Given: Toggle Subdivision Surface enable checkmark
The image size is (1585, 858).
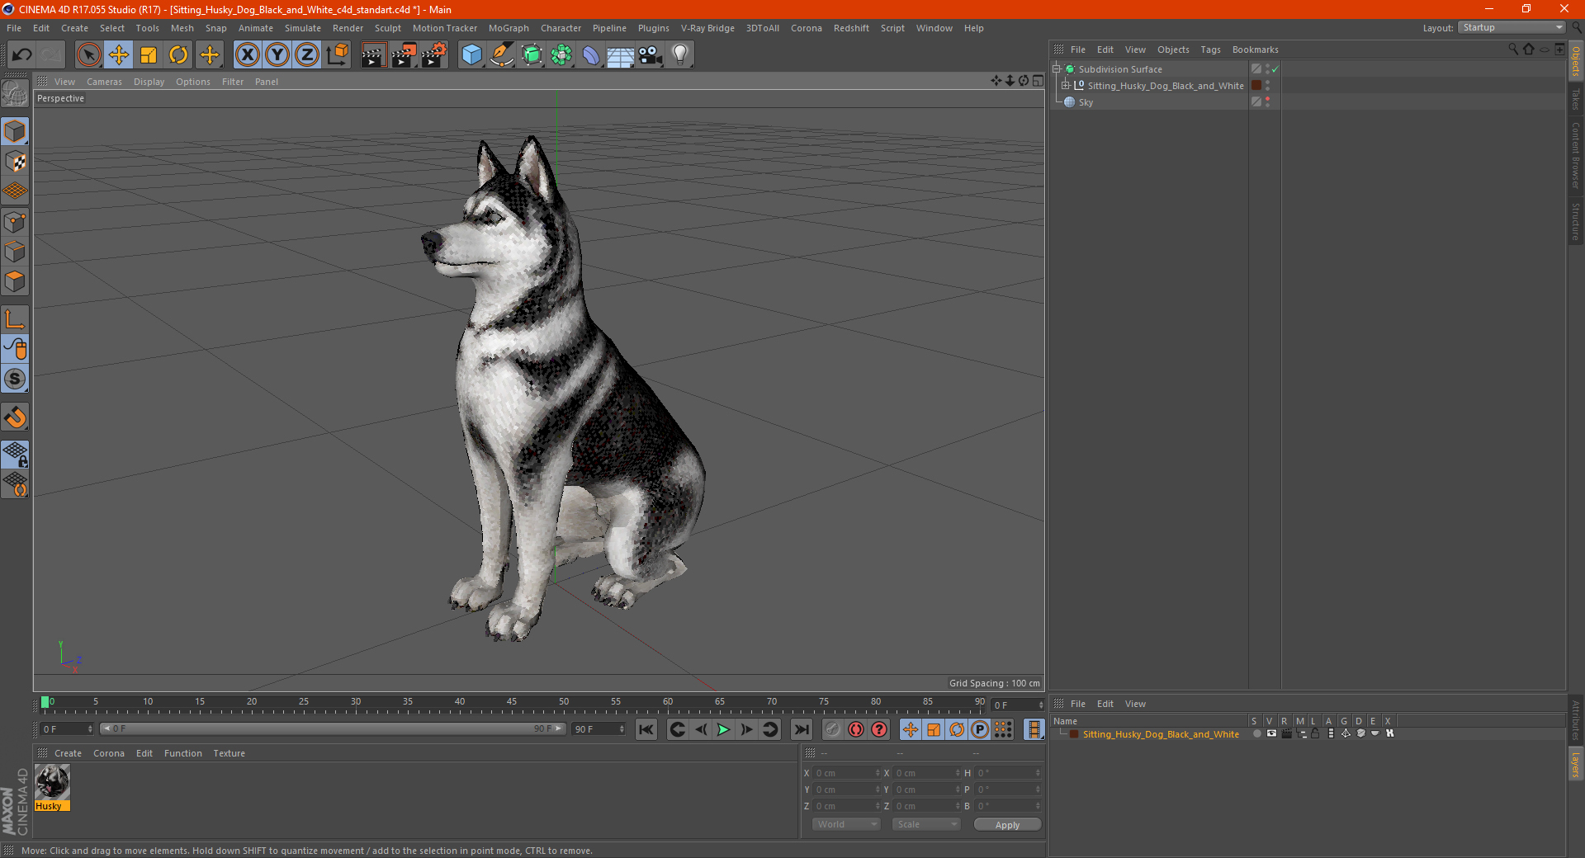Looking at the screenshot, I should click(1275, 69).
